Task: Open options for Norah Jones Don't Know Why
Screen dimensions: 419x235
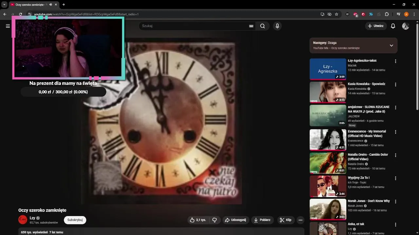Action: tap(395, 202)
